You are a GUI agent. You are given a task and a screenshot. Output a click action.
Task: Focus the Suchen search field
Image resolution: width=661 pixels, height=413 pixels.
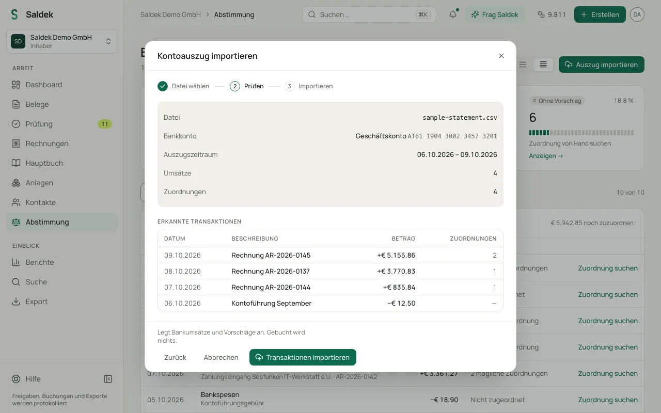pyautogui.click(x=369, y=14)
